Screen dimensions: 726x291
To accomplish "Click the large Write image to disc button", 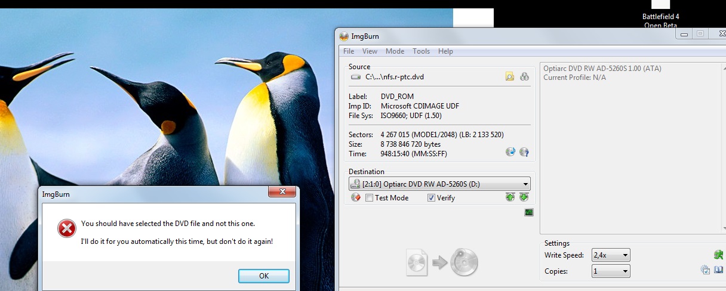I will (442, 261).
